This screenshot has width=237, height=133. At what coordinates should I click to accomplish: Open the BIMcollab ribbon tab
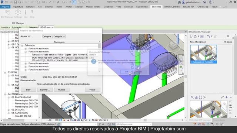tap(156, 7)
